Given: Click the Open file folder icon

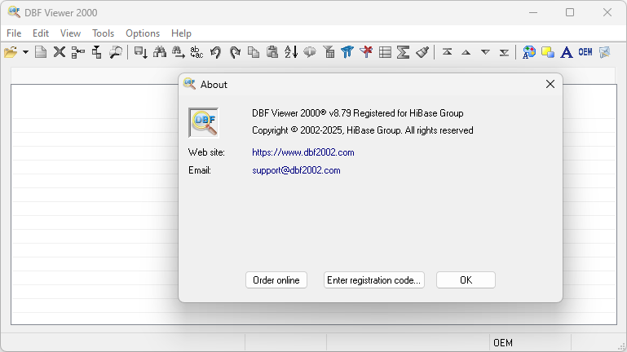Looking at the screenshot, I should (11, 52).
